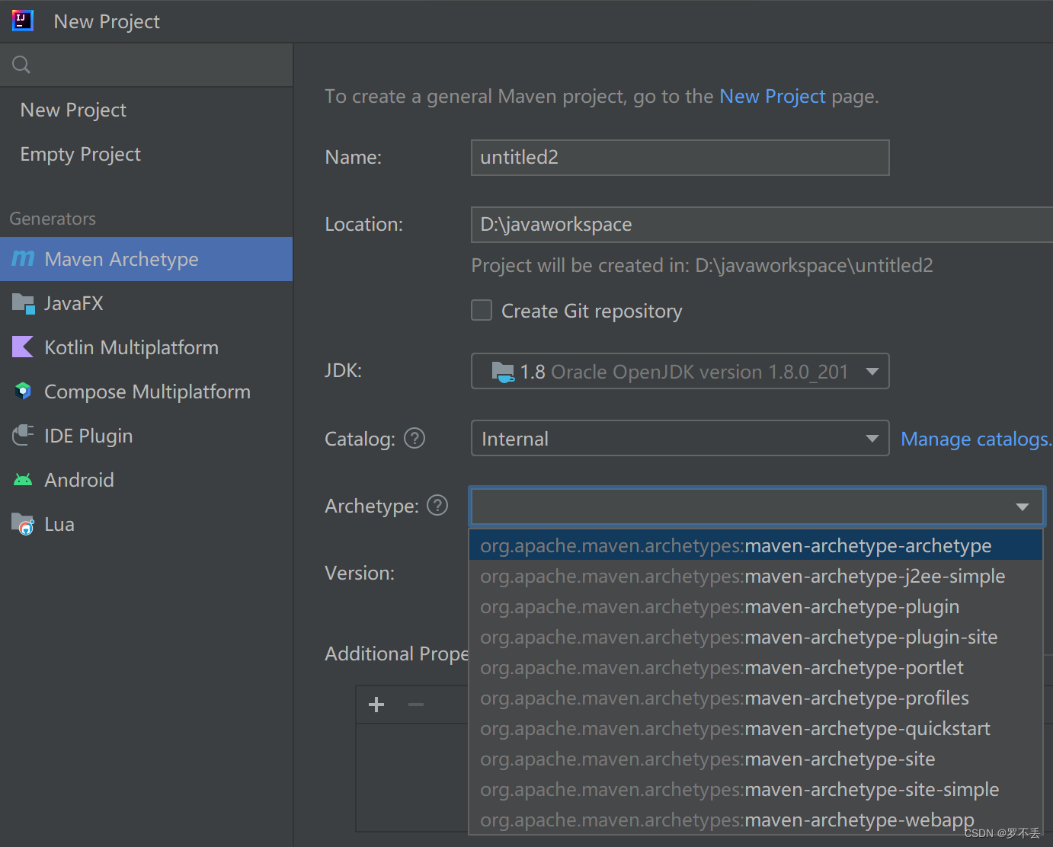Choose maven-archetype-quickstart from the list
This screenshot has height=847, width=1053.
pyautogui.click(x=756, y=728)
